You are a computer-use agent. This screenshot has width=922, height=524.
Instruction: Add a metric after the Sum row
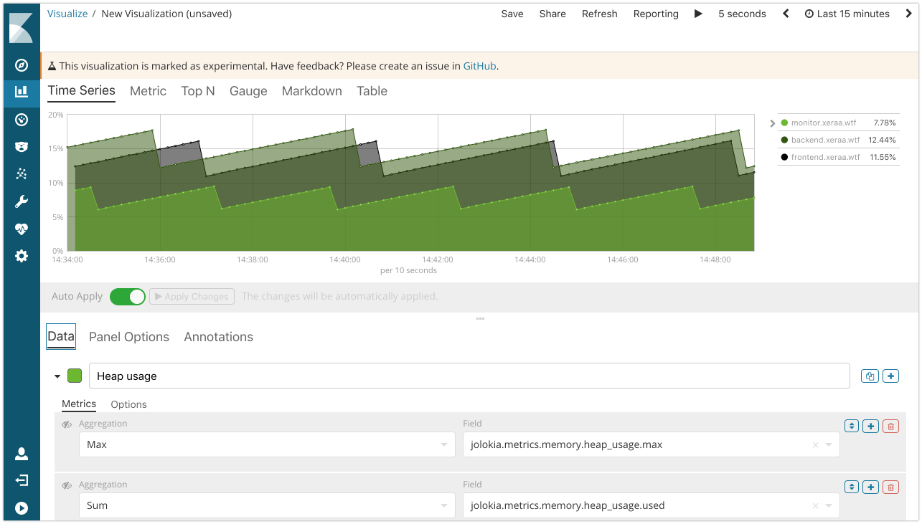pos(871,487)
